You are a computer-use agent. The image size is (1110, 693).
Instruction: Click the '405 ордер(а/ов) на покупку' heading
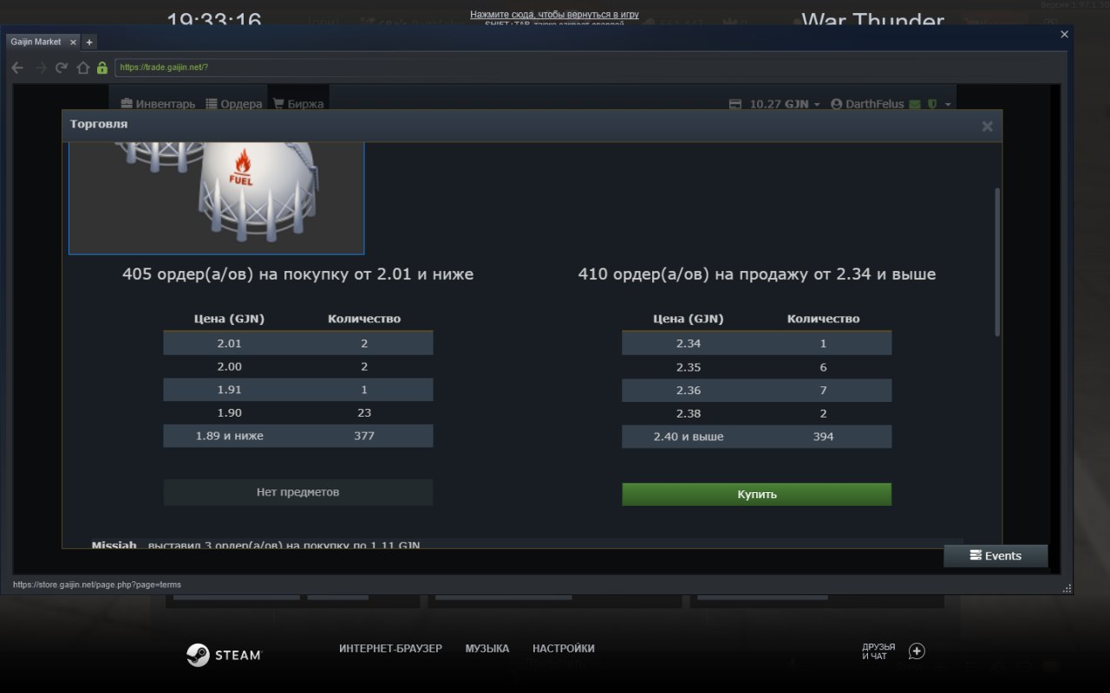(x=297, y=275)
